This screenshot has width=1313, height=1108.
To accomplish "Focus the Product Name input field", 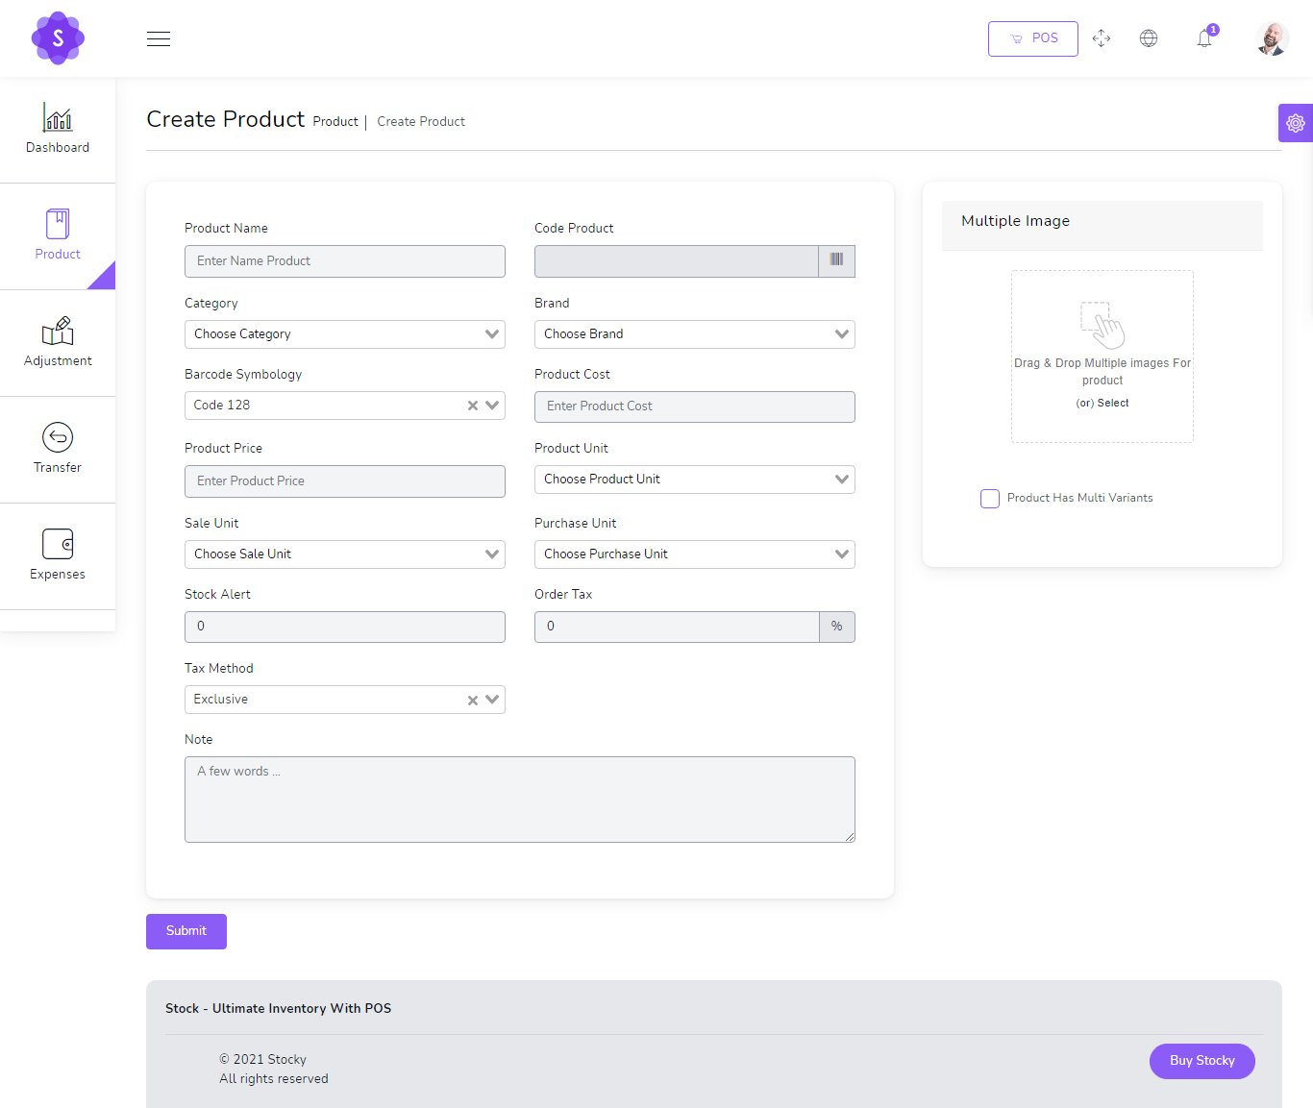I will (344, 261).
